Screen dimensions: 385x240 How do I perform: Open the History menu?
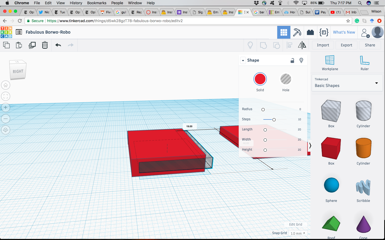click(x=76, y=3)
